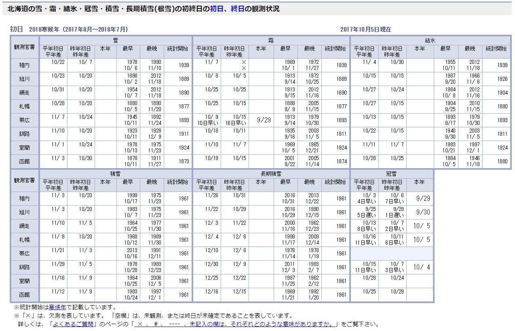Viewport: 515px width, 331px height.
Task: Click the 3日早い text in the 釧路 冠雪 row
Action: [395, 270]
